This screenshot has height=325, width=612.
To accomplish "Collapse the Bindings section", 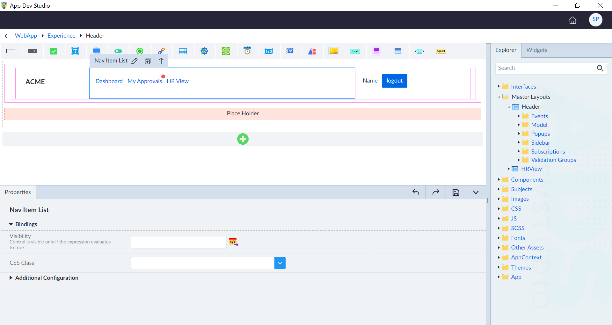I will point(11,224).
